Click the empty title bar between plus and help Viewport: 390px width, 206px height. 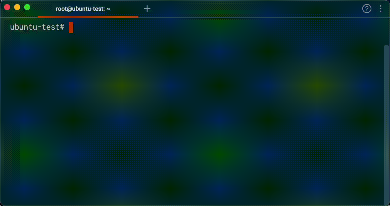click(251, 9)
